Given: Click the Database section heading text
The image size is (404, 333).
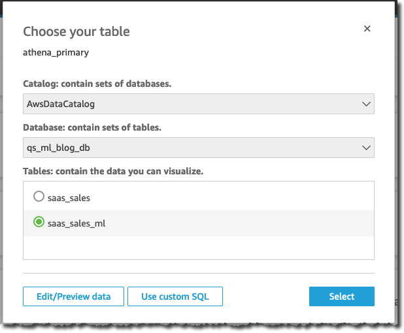Looking at the screenshot, I should pyautogui.click(x=92, y=127).
